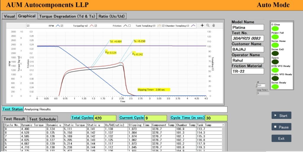Select the crosshair cursor graph tool
The image size is (303, 152).
click(x=202, y=25)
